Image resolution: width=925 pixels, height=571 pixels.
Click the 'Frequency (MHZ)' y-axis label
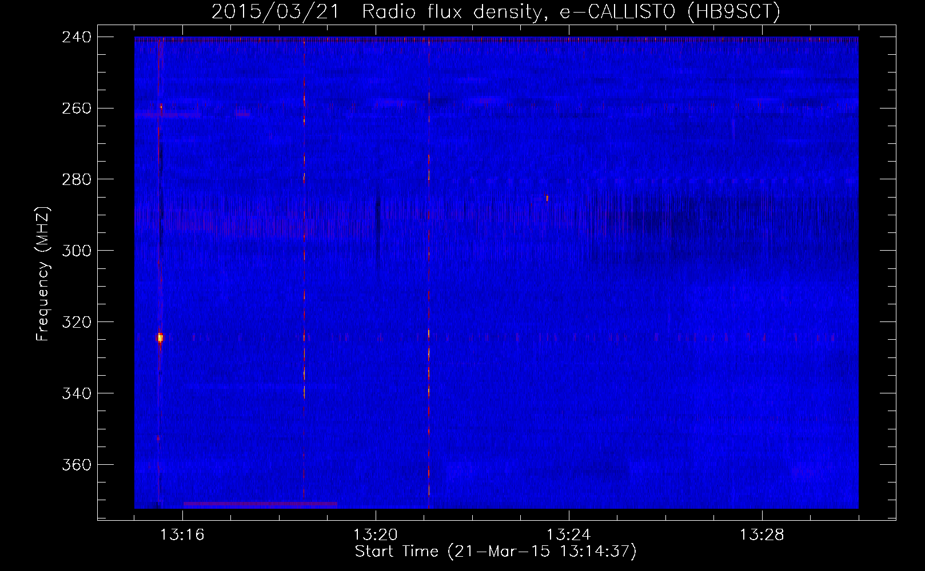tap(43, 274)
